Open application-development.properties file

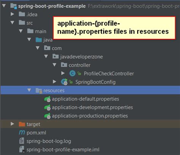click(x=92, y=107)
